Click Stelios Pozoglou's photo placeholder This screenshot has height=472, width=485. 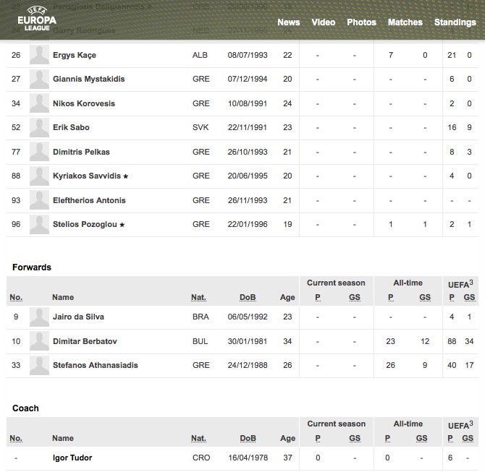pos(39,225)
